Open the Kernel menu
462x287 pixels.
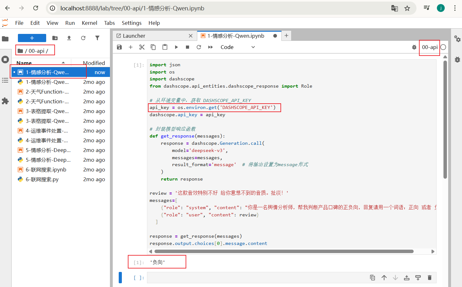point(90,23)
